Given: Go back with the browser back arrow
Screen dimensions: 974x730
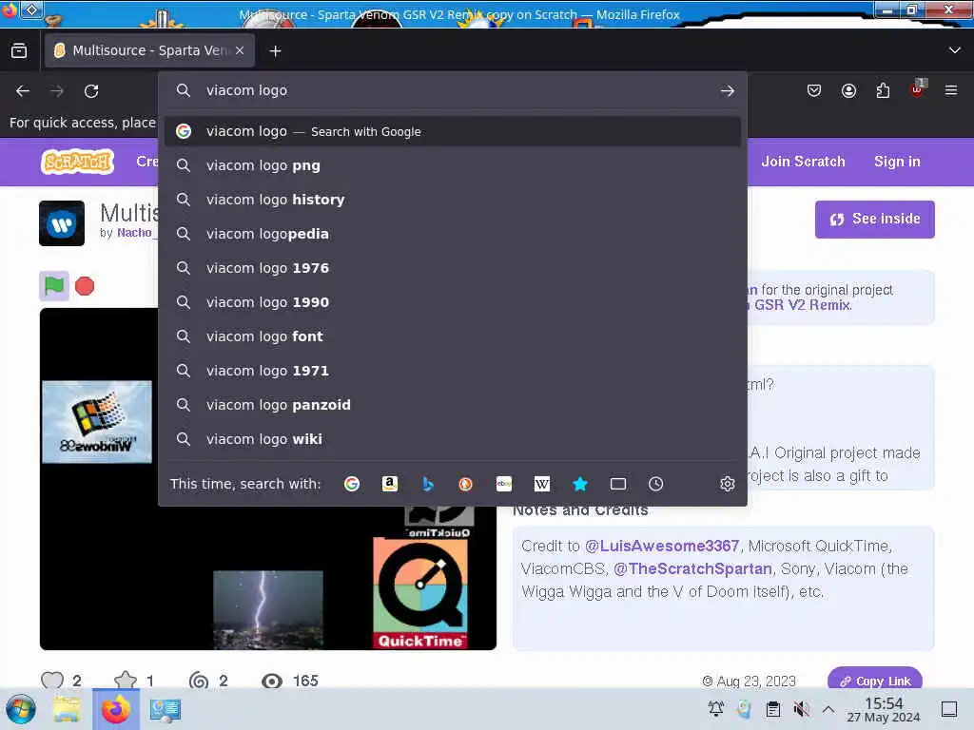Looking at the screenshot, I should [23, 91].
